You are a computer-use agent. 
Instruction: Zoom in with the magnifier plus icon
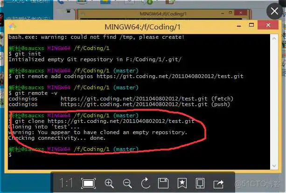[109, 183]
